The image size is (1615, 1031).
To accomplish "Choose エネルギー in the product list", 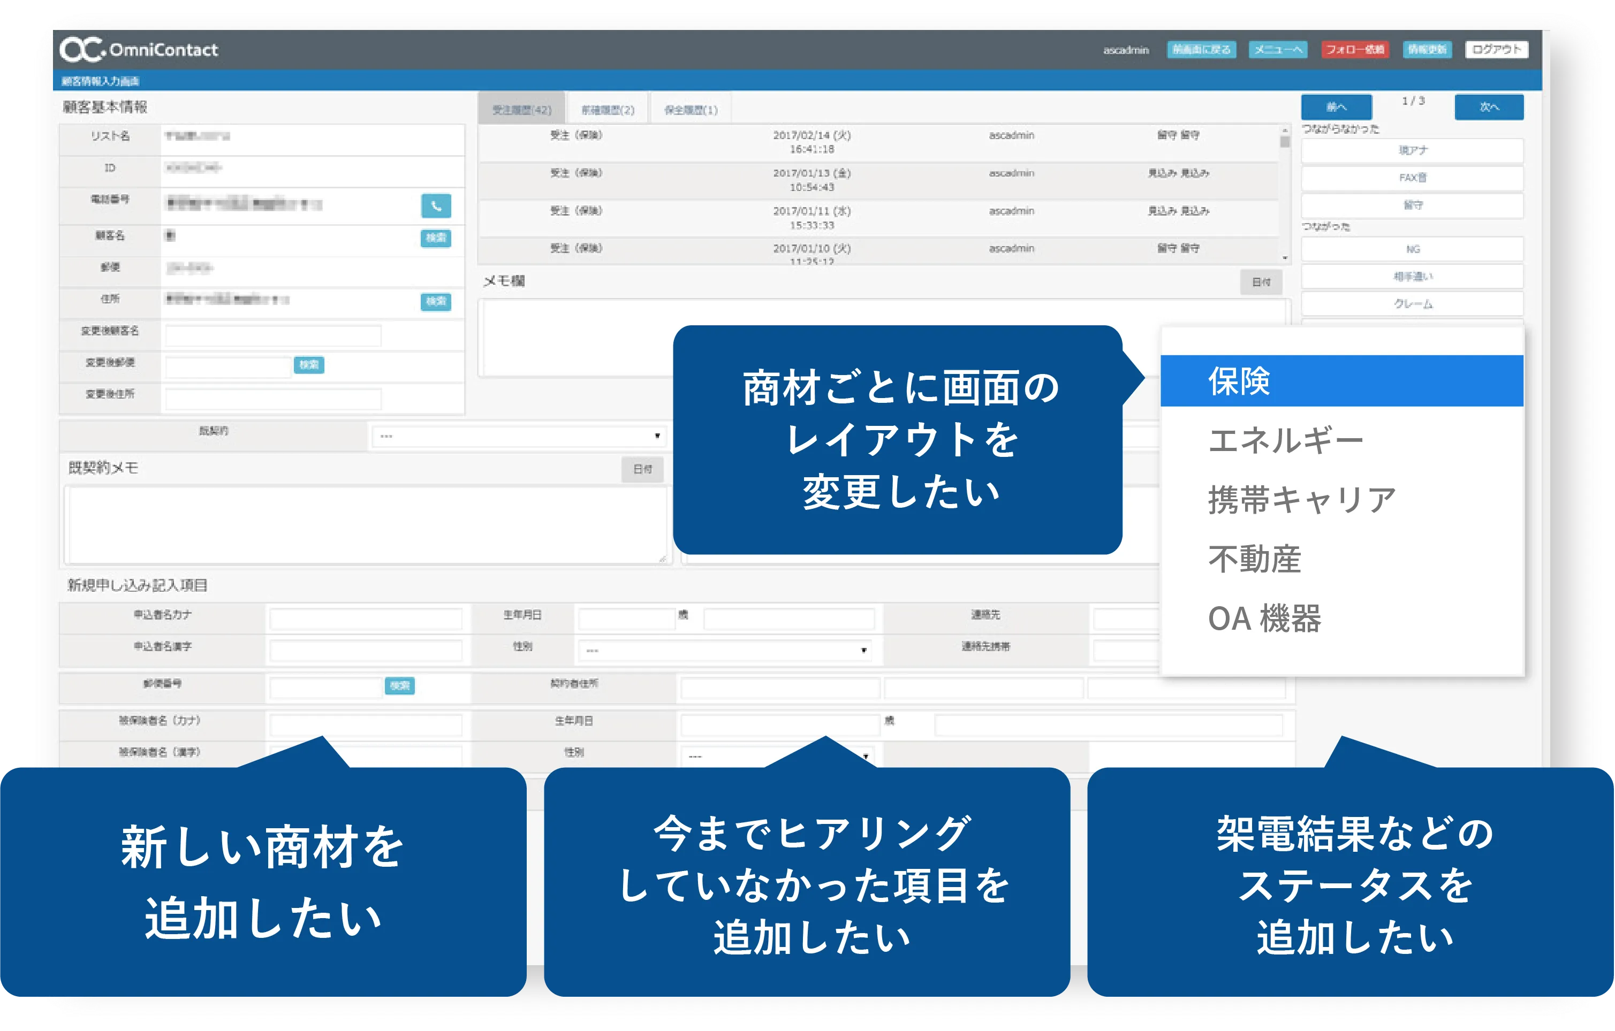I will [x=1342, y=440].
